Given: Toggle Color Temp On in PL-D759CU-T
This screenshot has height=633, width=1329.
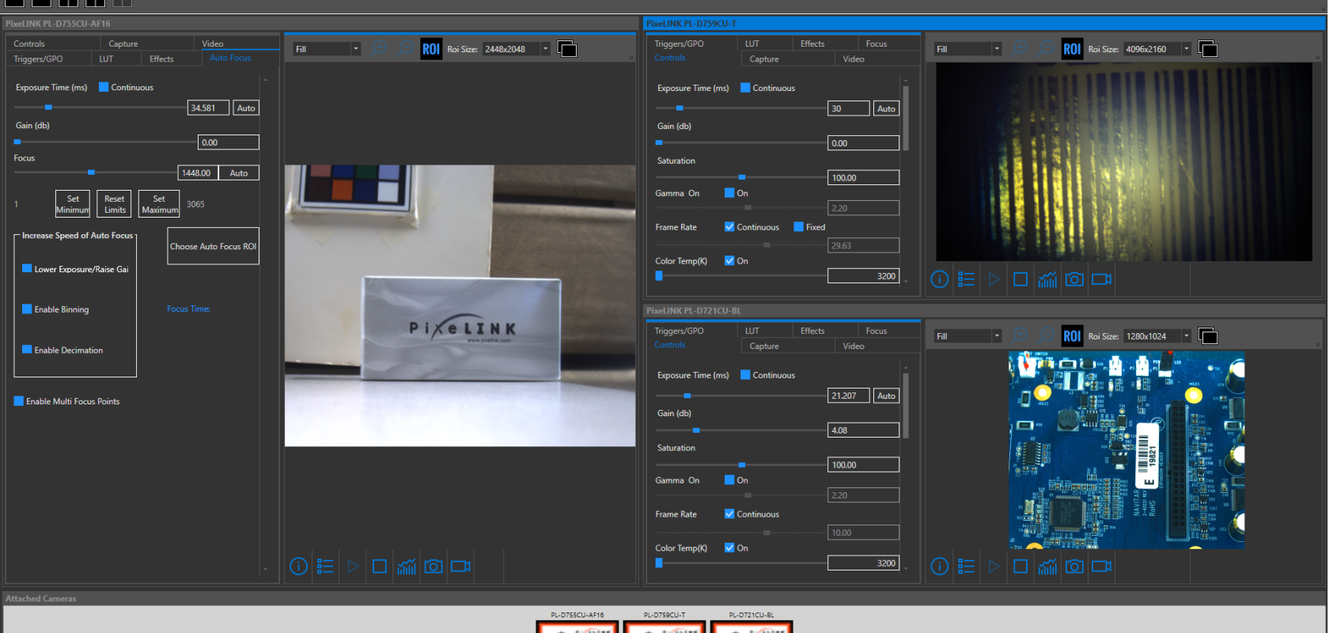Looking at the screenshot, I should coord(729,260).
